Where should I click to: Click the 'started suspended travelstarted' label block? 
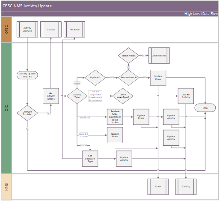[95, 96]
